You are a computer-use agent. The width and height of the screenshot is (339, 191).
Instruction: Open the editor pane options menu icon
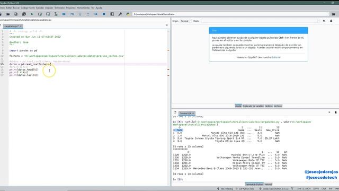pyautogui.click(x=167, y=25)
